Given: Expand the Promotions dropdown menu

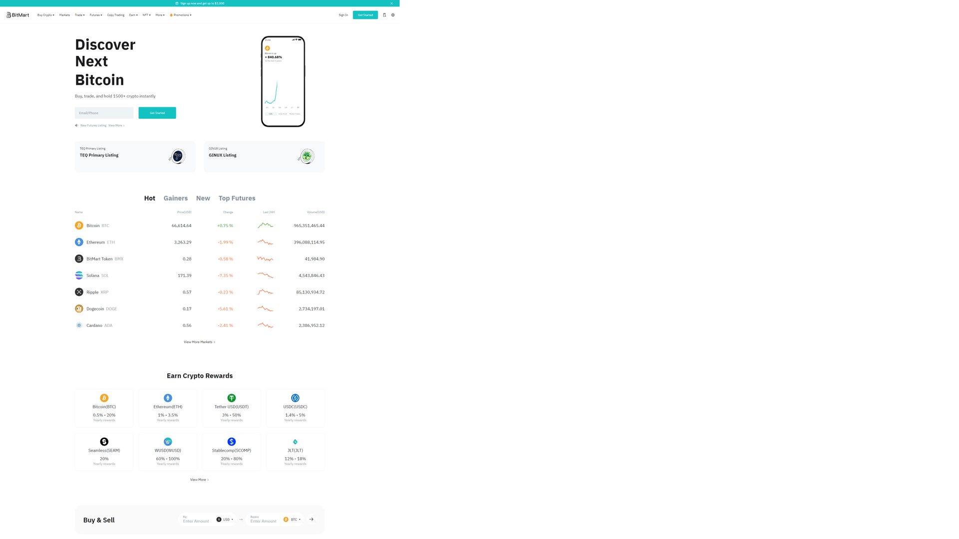Looking at the screenshot, I should (182, 15).
